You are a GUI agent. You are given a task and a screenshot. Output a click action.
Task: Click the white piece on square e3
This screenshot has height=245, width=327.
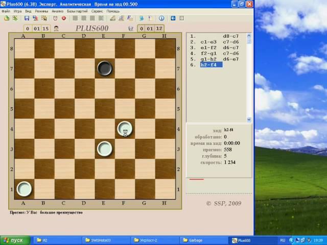tap(105, 149)
